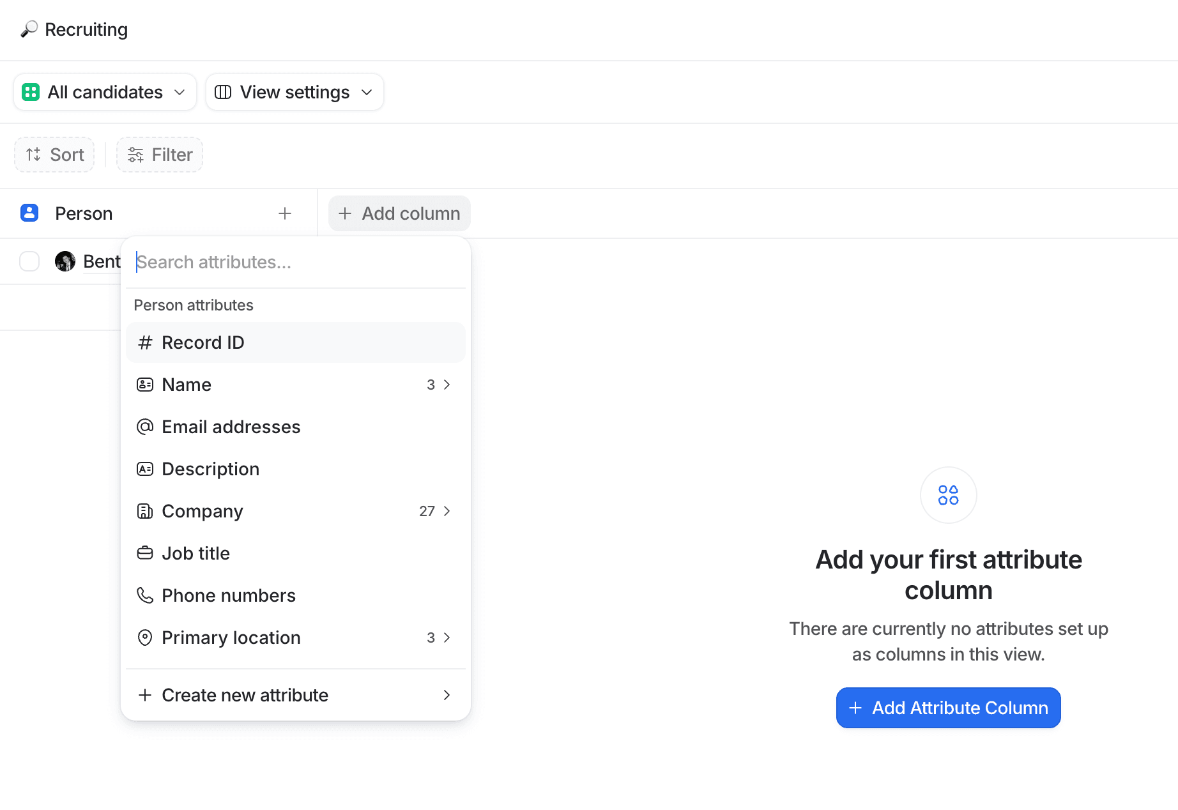
Task: Open the View settings menu
Action: click(x=294, y=91)
